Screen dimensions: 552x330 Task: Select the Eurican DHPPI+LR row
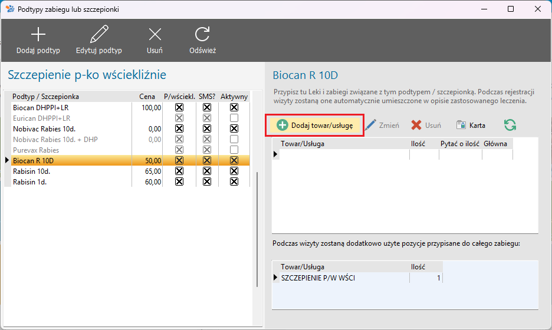pos(130,118)
